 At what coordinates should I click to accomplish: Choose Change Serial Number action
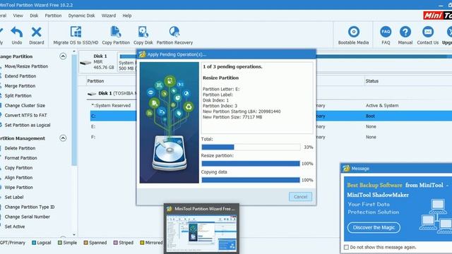point(27,217)
